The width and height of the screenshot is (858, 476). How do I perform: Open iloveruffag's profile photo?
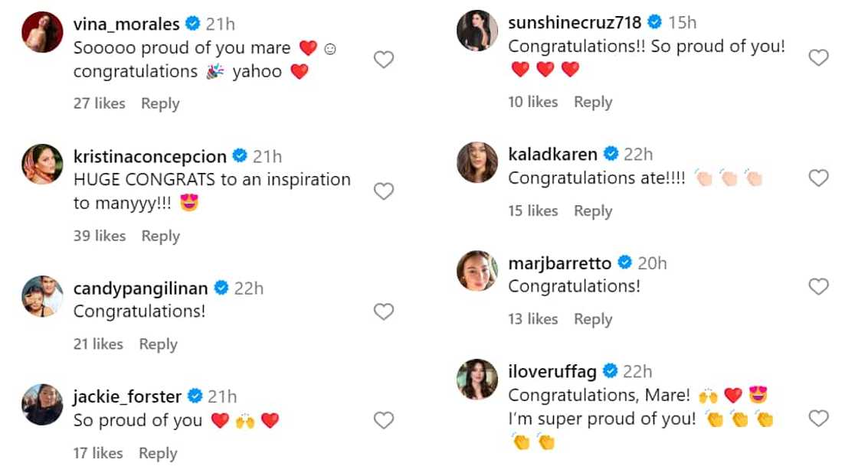(477, 380)
